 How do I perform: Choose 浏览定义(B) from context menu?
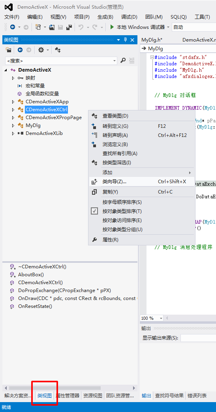point(141,144)
